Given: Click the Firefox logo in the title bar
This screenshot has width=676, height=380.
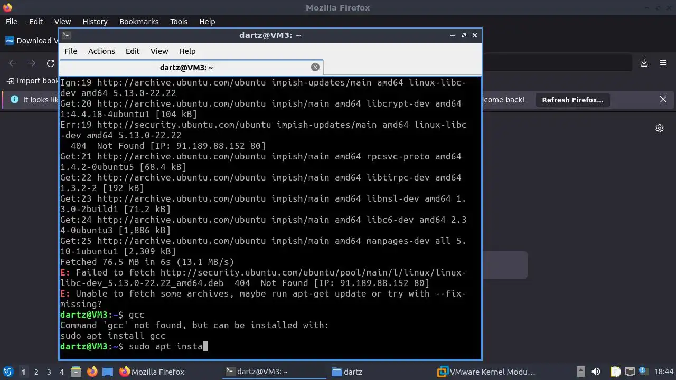Looking at the screenshot, I should pyautogui.click(x=7, y=7).
